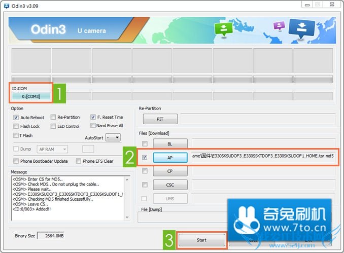The image size is (344, 253).
Task: Toggle the Auto Reboot checkbox
Action: pos(16,117)
